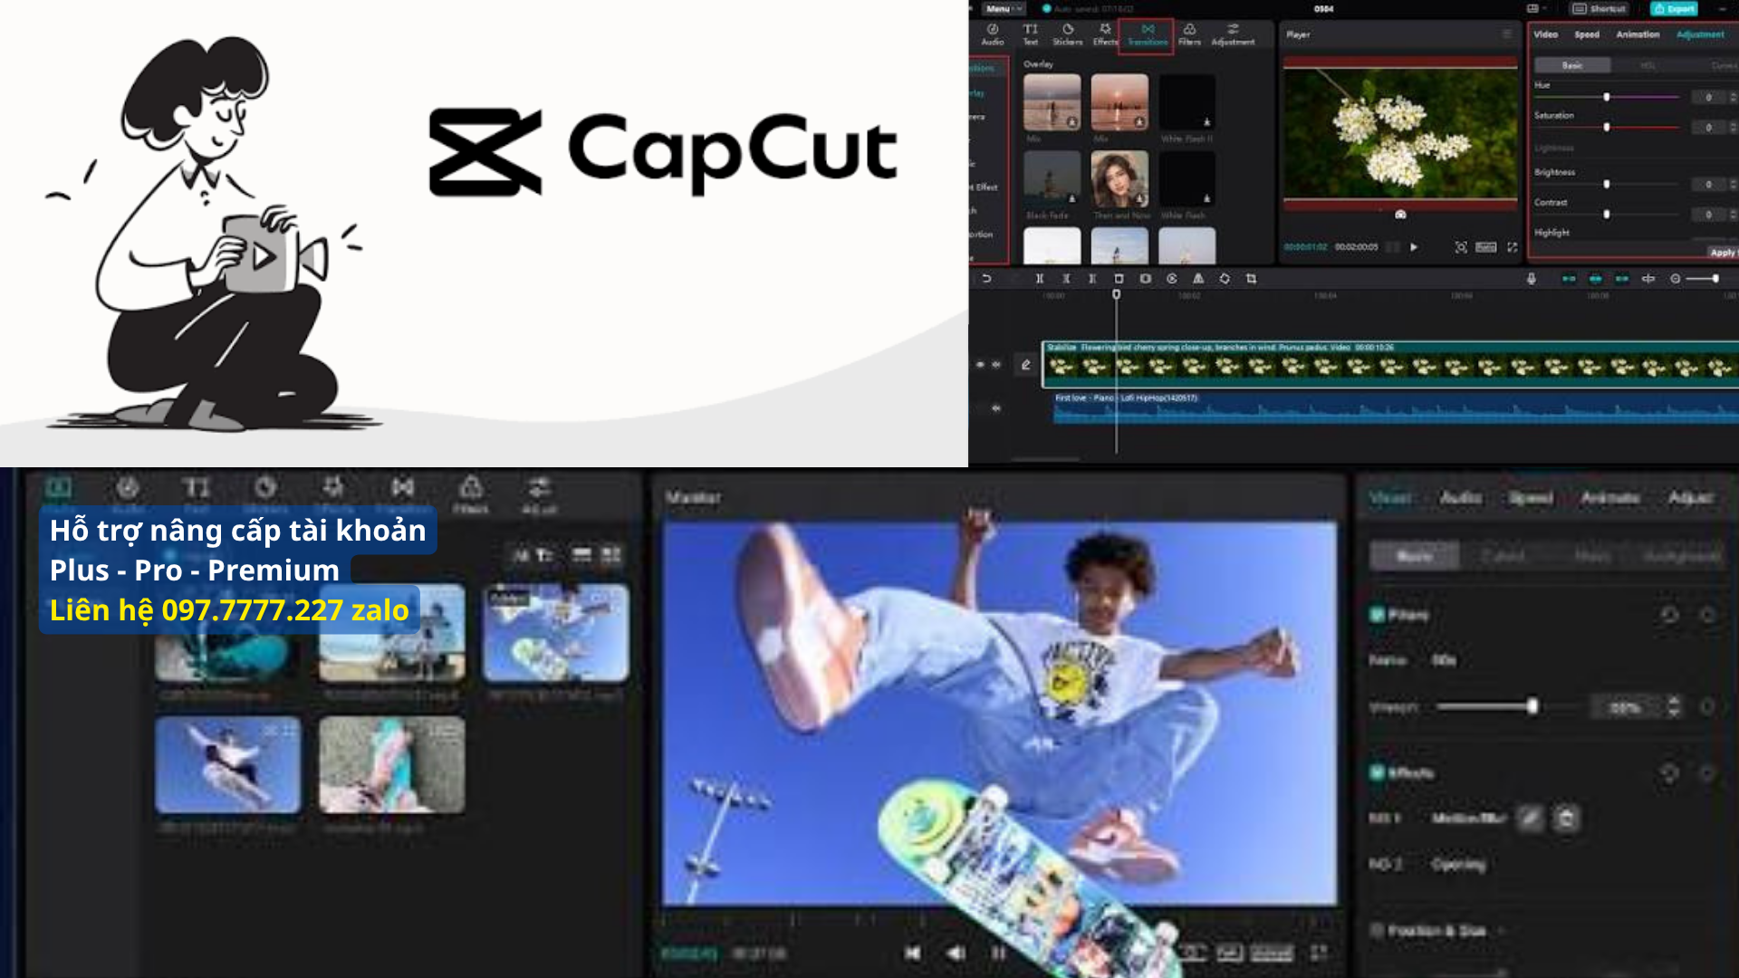The image size is (1739, 978).
Task: Click the mirror flip icon in timeline toolbar
Action: point(1198,279)
